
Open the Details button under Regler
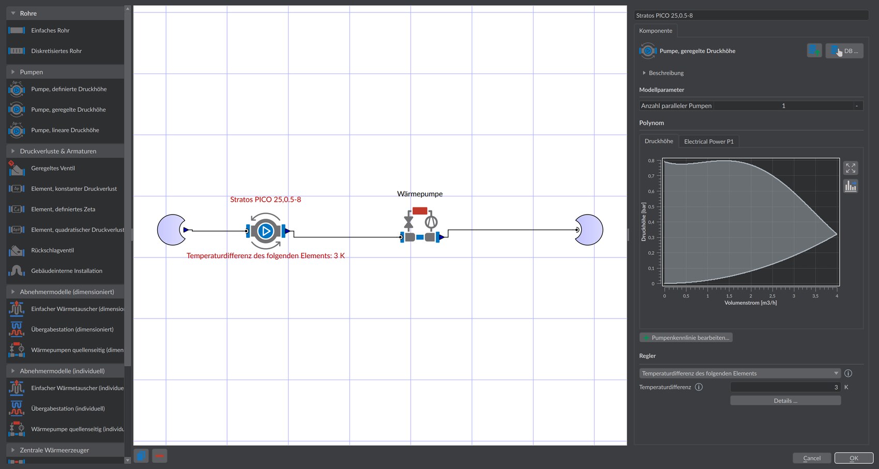click(785, 401)
